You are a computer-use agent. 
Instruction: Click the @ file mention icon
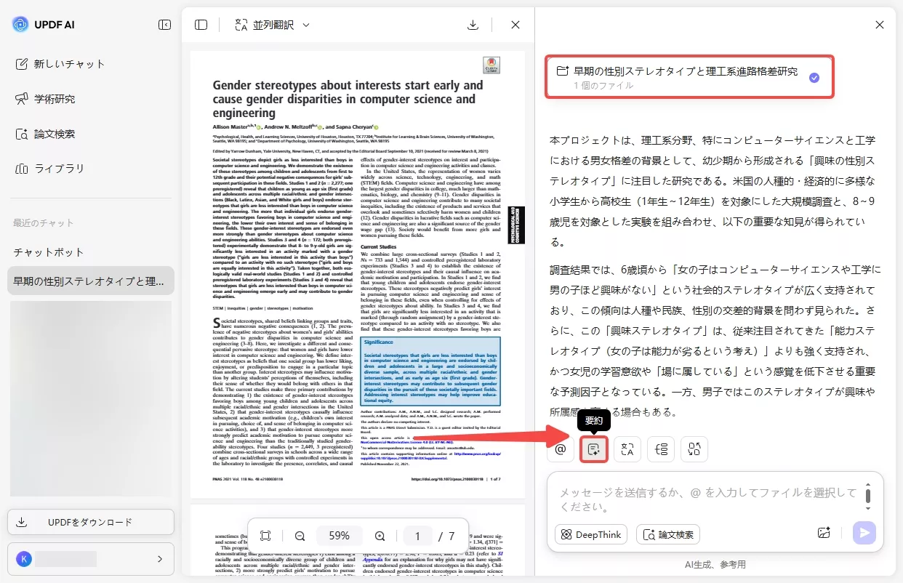click(560, 449)
